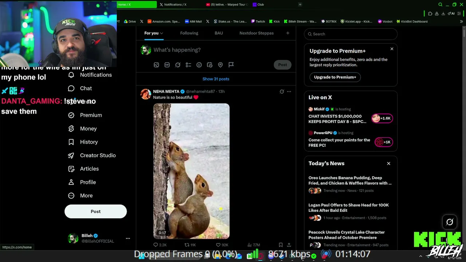Viewport: 466px width, 262px height.
Task: Show hidden bookmarks overflow chevron
Action: [x=462, y=21]
